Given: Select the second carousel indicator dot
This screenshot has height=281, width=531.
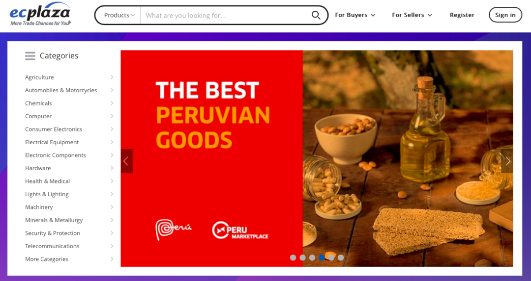Looking at the screenshot, I should pyautogui.click(x=303, y=257).
